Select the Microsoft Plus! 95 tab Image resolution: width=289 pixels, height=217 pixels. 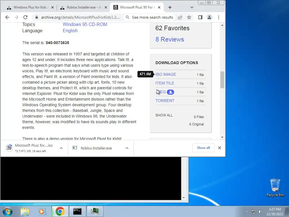[x=136, y=7]
